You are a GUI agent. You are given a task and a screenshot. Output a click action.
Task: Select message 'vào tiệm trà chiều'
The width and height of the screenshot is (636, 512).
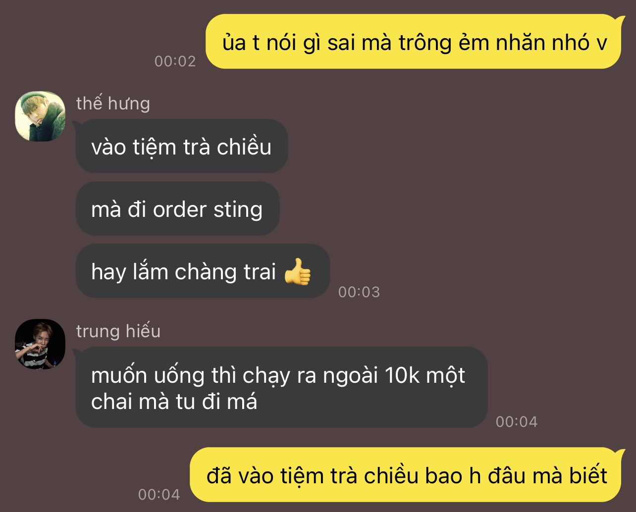click(181, 147)
